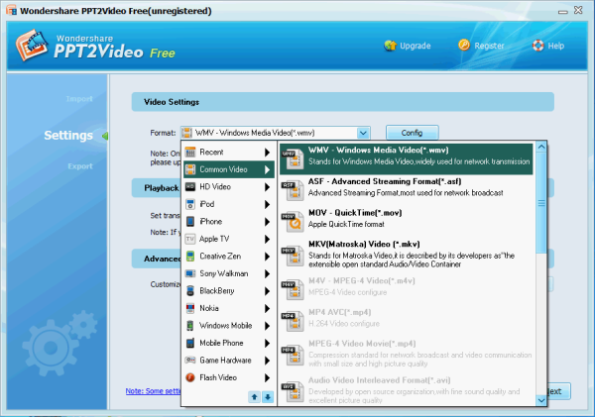The image size is (595, 417).
Task: Choose the Flash Video category
Action: tap(228, 377)
